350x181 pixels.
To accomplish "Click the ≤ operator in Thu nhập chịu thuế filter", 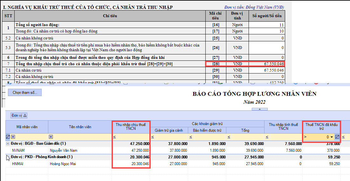I will coord(114,137).
